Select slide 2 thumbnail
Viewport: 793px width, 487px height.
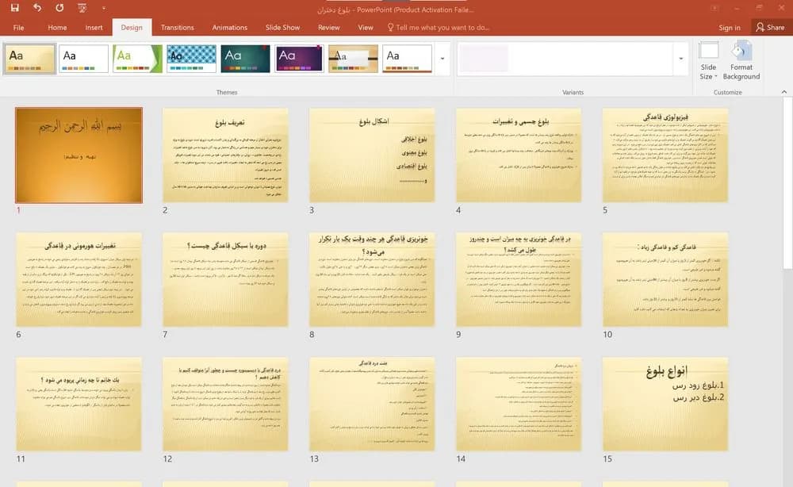pos(225,155)
